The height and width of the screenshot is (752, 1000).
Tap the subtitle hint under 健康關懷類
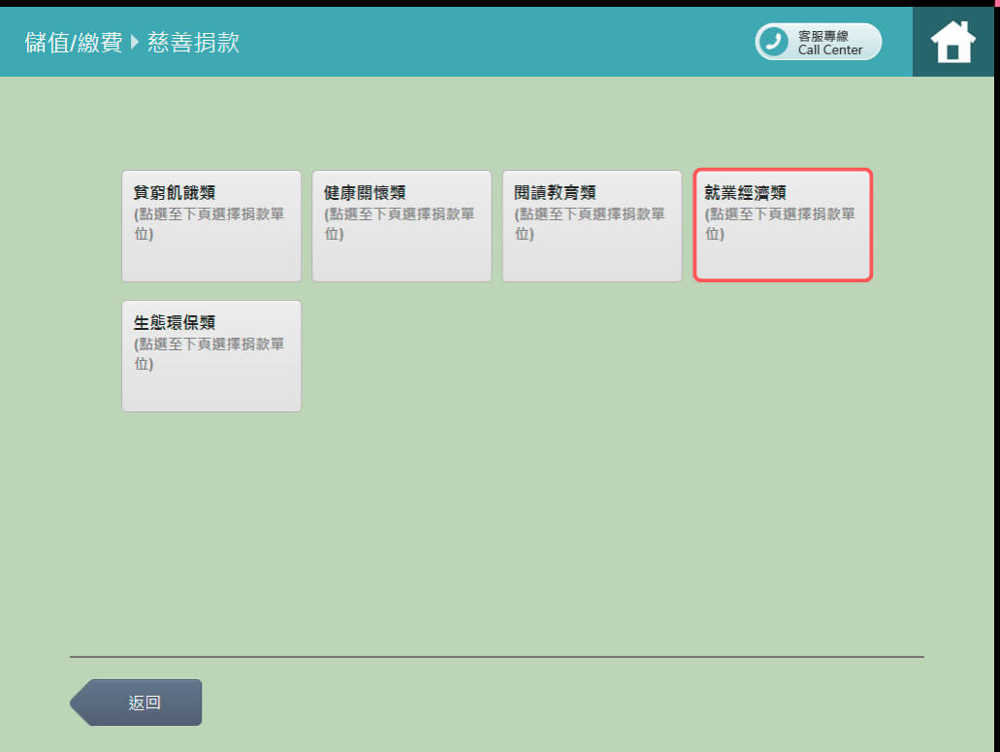click(399, 223)
